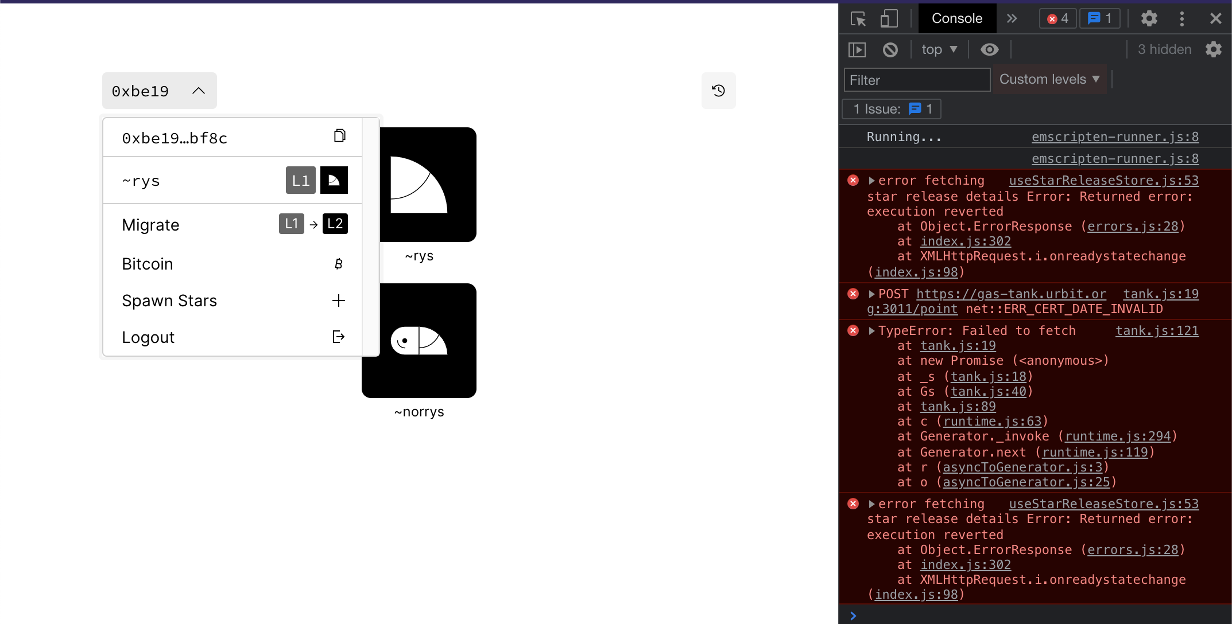Switch to the Console tab

tap(956, 18)
